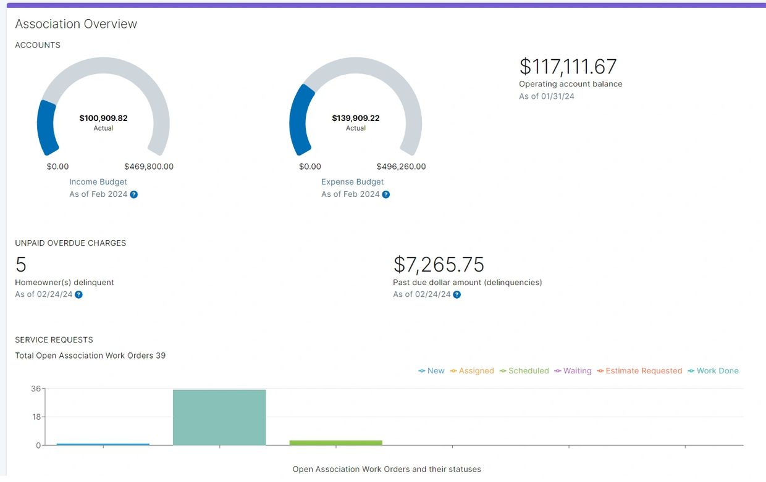Screen dimensions: 766x482
Task: Click the $7,265.75 past due amount
Action: (x=439, y=265)
